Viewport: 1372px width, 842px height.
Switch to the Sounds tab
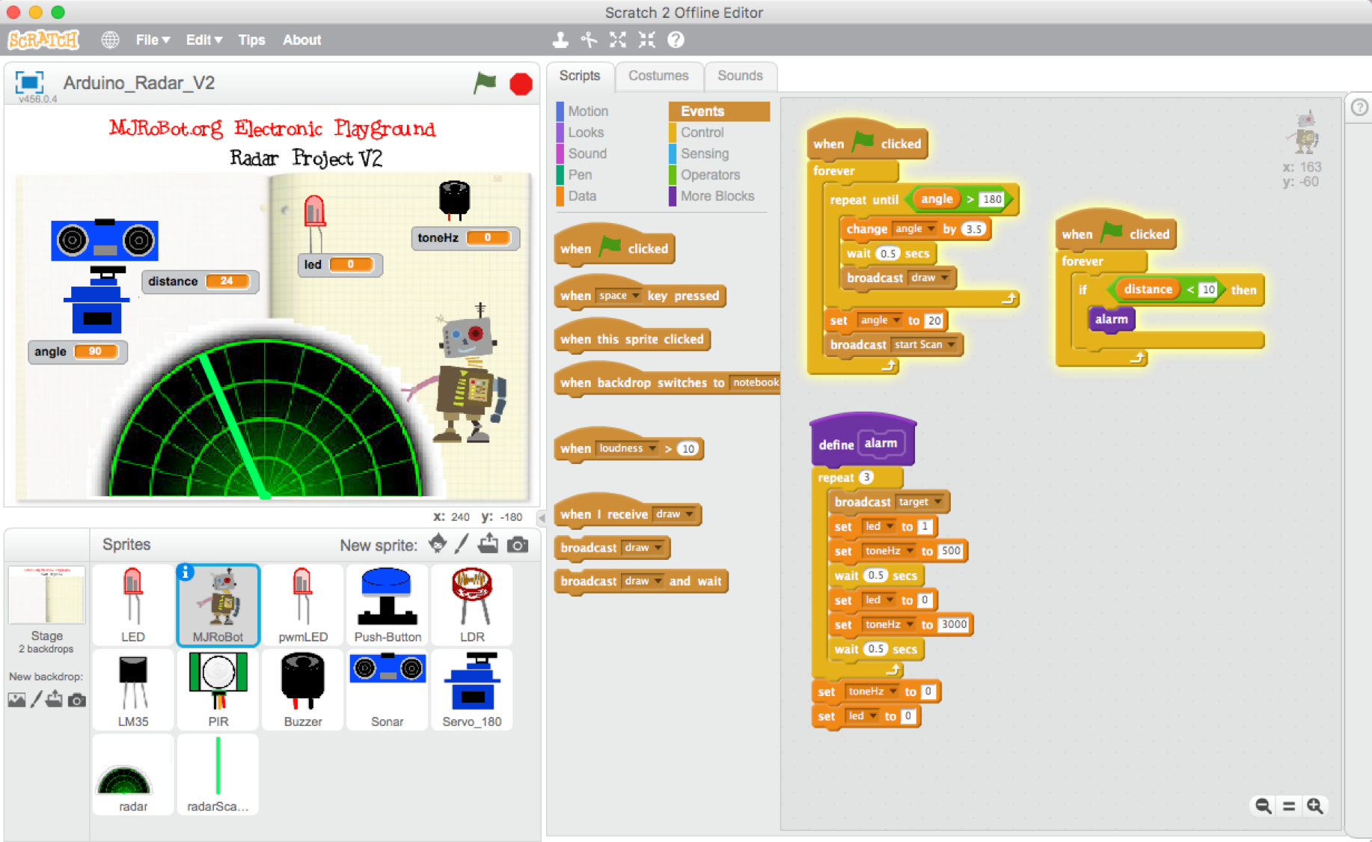point(740,76)
